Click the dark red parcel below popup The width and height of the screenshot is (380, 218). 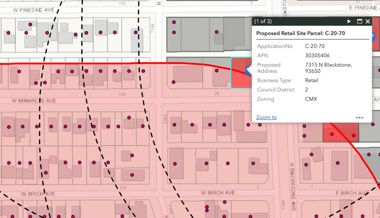click(341, 132)
